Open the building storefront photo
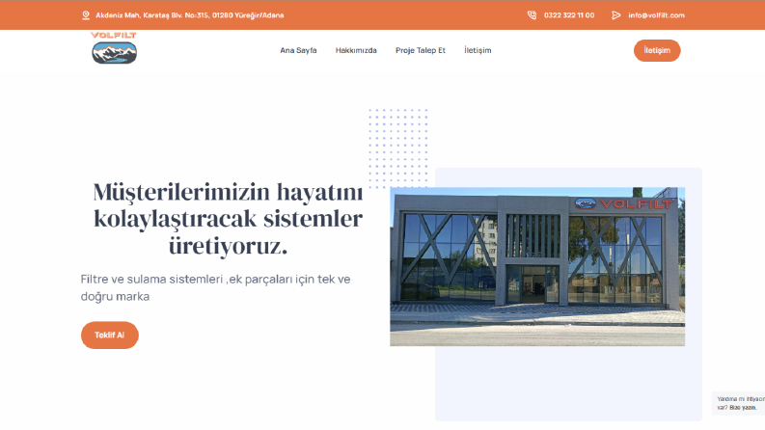765x430 pixels. pyautogui.click(x=537, y=267)
